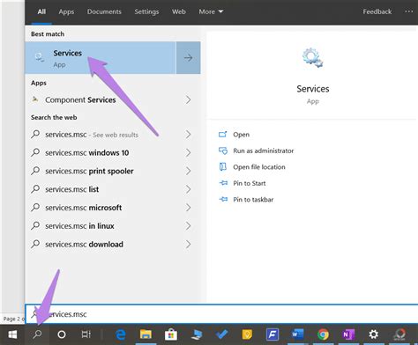Screen dimensions: 418x345
Task: Click the magnifier icon beside services.msc list
Action: 35,189
